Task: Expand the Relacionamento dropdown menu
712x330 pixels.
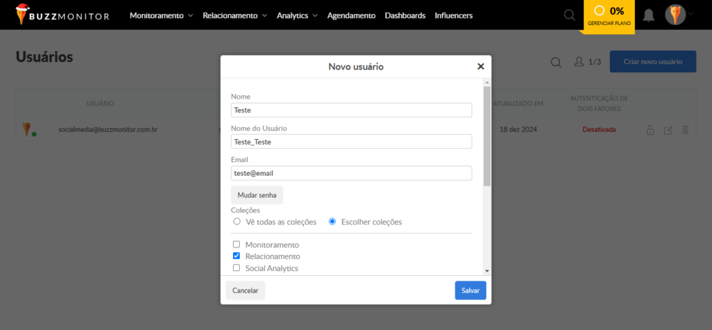Action: [x=234, y=15]
